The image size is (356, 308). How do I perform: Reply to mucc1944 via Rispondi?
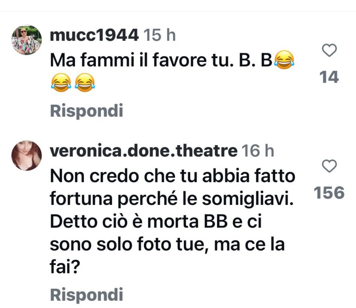coord(87,111)
